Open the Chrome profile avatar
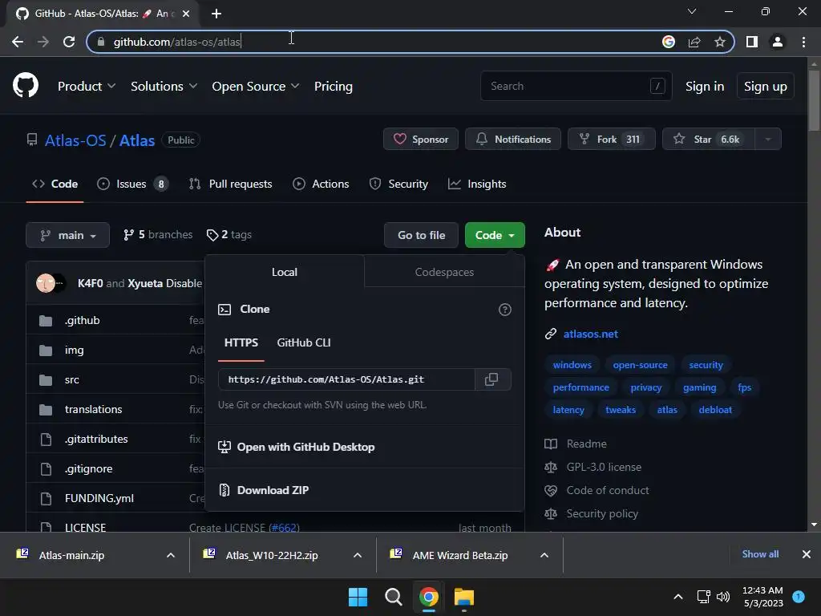 point(778,42)
